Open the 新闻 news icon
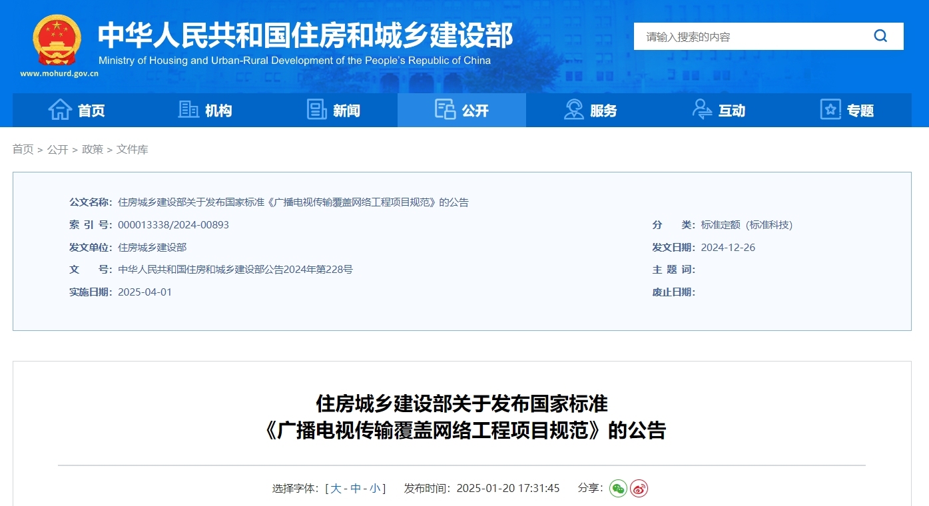The height and width of the screenshot is (506, 929). [316, 109]
